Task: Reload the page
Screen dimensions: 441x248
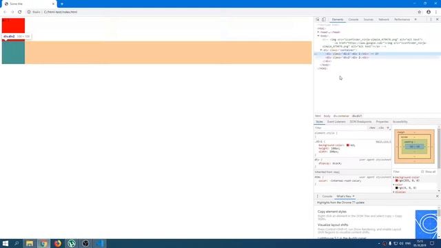Action: (20, 12)
